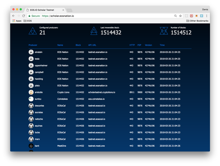Close the EOS.IO Scholar Testnet tab
This screenshot has height=166, width=220.
tap(63, 10)
